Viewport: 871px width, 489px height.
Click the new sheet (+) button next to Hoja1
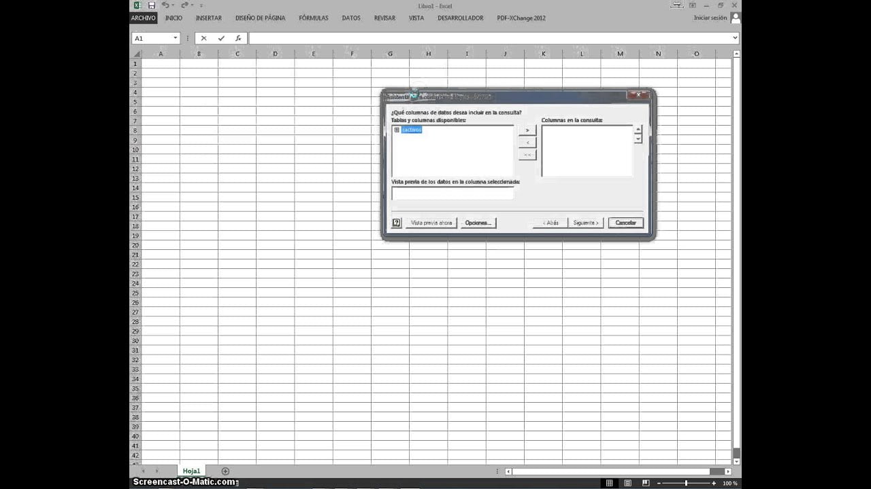(225, 471)
